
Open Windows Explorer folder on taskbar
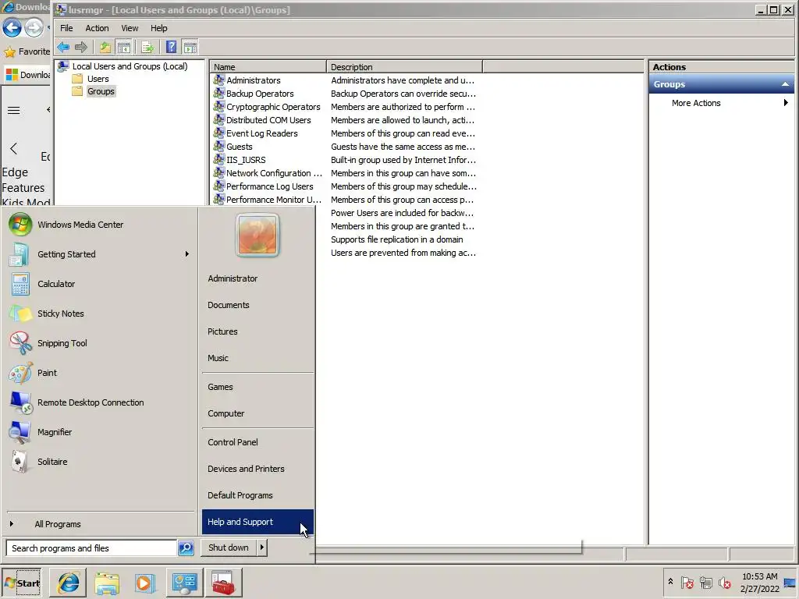click(x=107, y=583)
